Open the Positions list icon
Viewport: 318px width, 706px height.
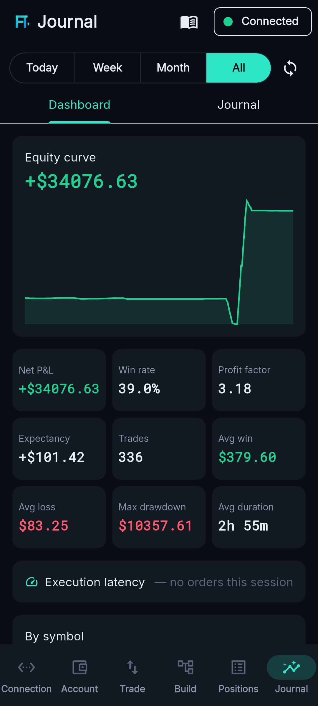click(x=238, y=667)
